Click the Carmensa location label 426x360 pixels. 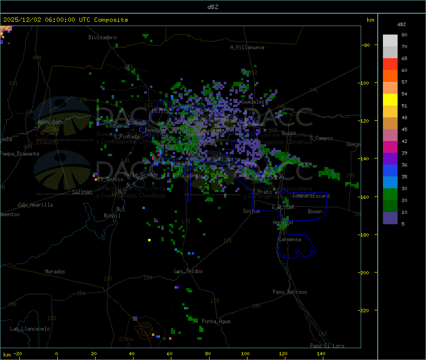290,240
